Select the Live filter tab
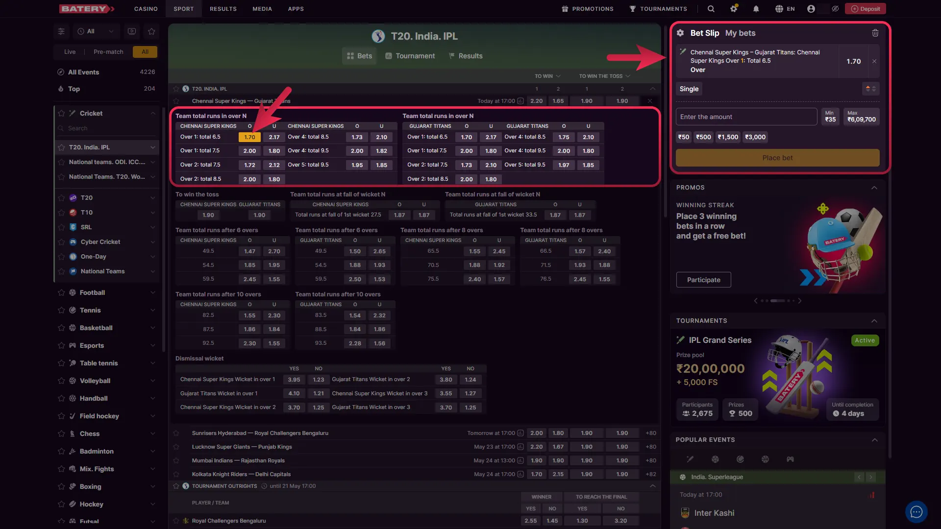The image size is (941, 529). [x=70, y=52]
